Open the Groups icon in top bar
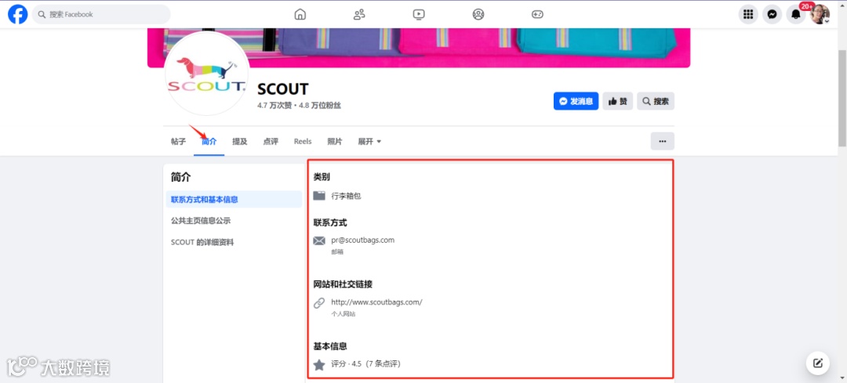The height and width of the screenshot is (383, 847). [478, 15]
